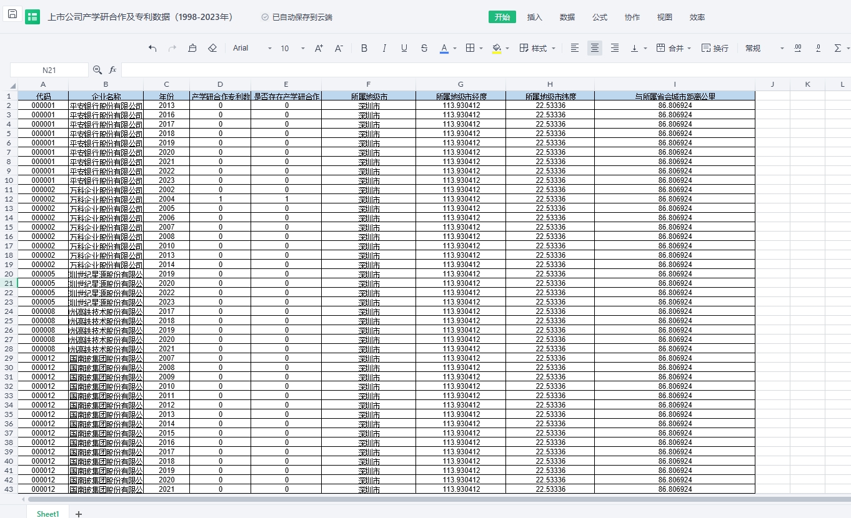This screenshot has width=851, height=518.
Task: Select the year cell 2004 in row 12
Action: coord(167,199)
